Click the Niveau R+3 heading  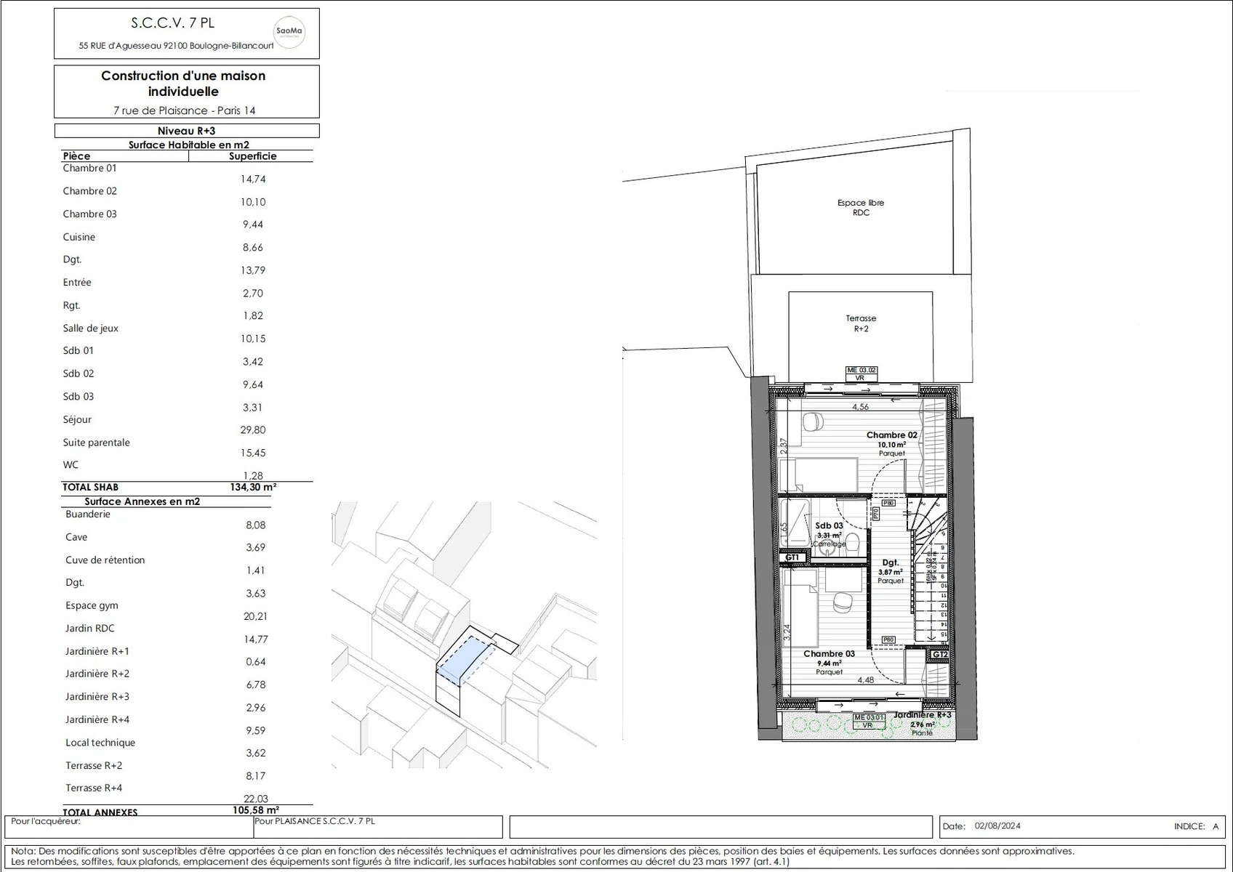click(186, 131)
